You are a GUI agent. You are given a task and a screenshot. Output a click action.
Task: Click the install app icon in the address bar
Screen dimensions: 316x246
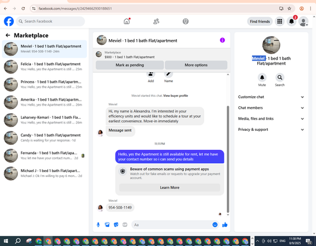coord(281,8)
